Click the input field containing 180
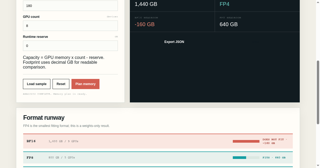 (x=70, y=6)
